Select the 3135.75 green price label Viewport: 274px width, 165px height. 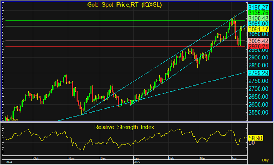[258, 13]
